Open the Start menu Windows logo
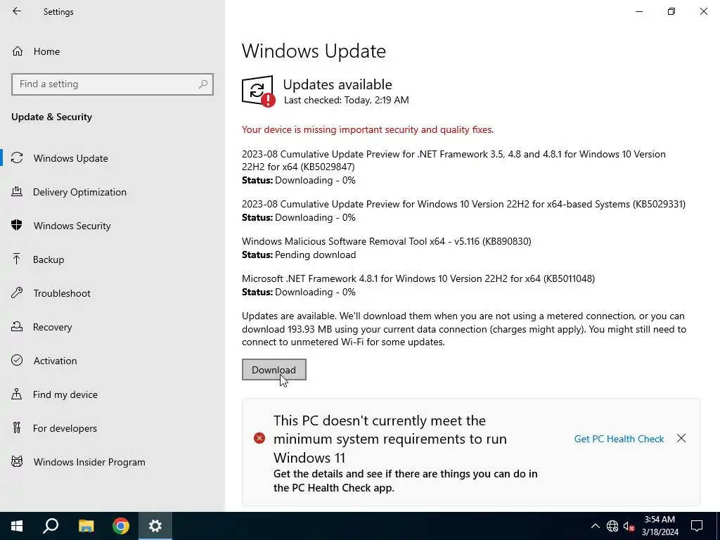The height and width of the screenshot is (540, 720). [17, 526]
